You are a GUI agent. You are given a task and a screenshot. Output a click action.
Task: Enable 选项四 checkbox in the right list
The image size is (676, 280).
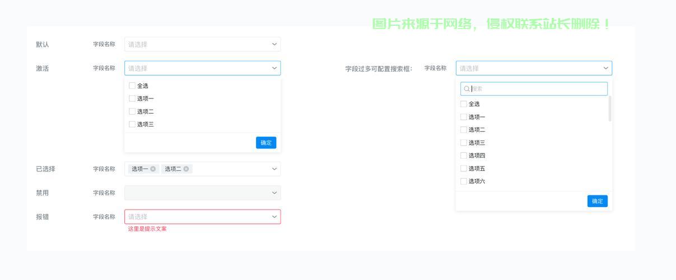point(463,156)
